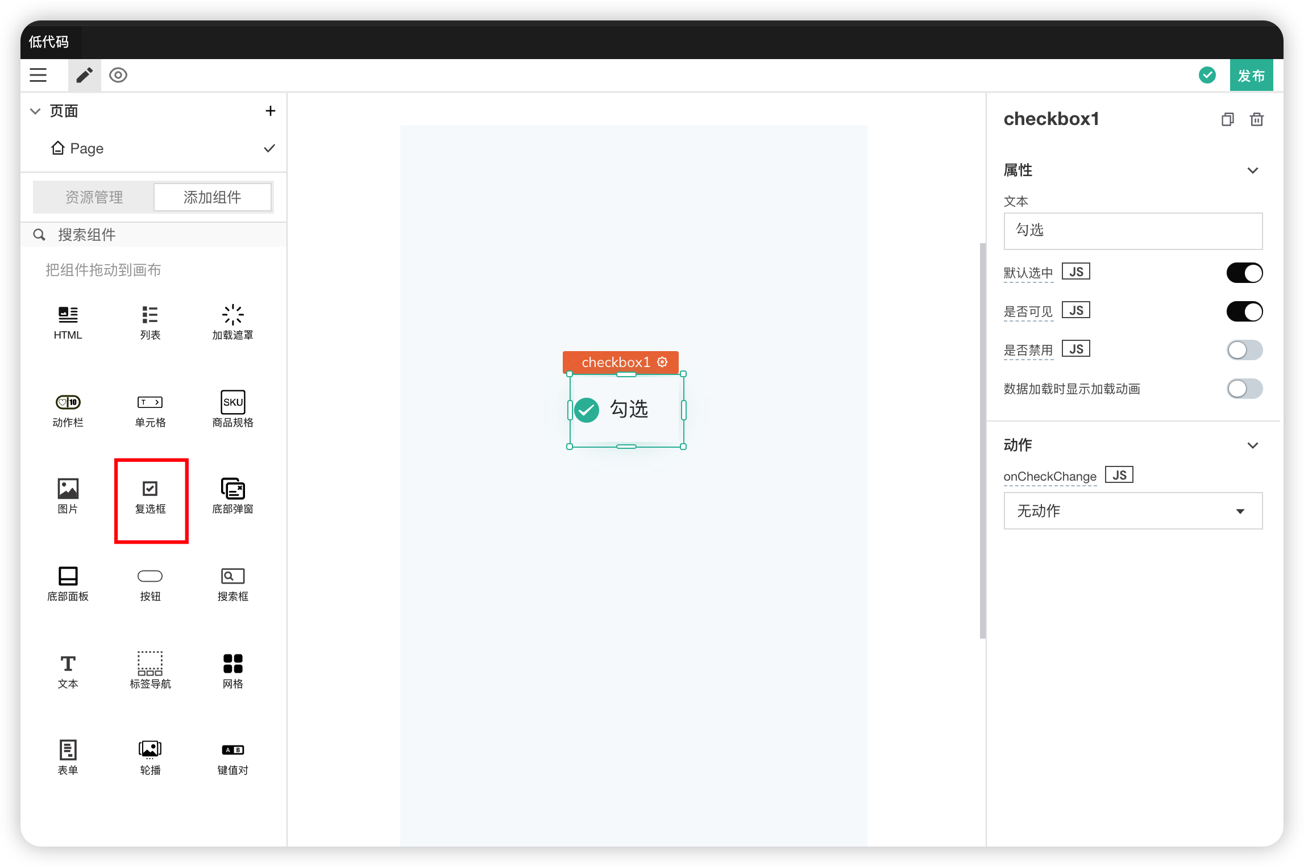1304x867 pixels.
Task: Duplicate checkbox1 with the copy icon
Action: coord(1227,119)
